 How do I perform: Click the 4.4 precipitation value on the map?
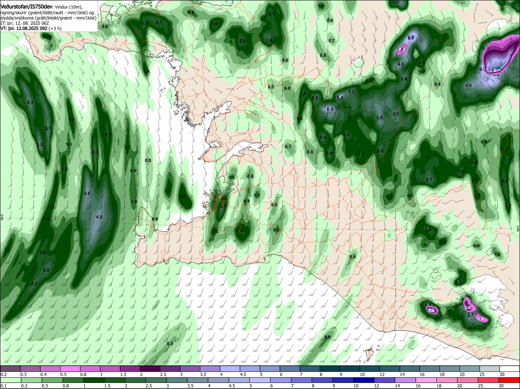click(427, 305)
